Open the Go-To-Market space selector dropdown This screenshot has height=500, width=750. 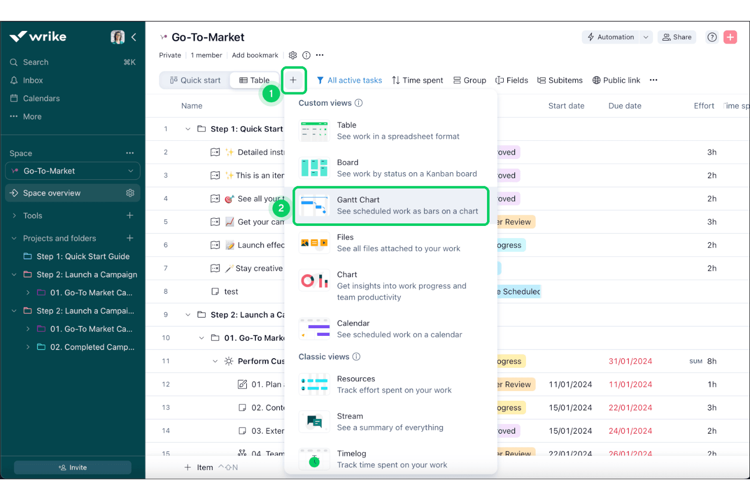pos(72,171)
